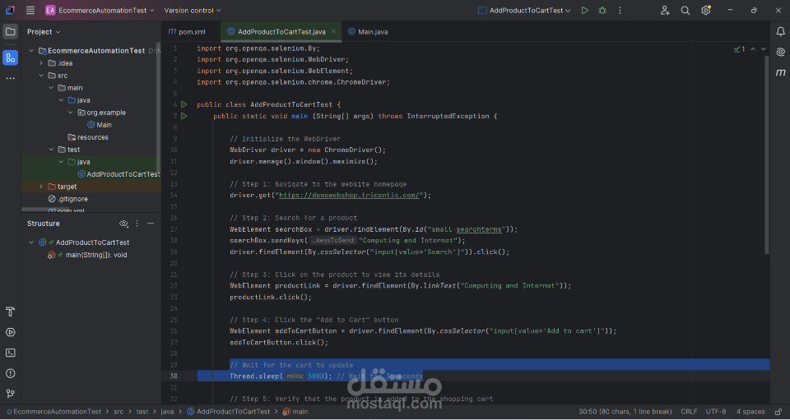Open the Project tool window icon
The height and width of the screenshot is (420, 790).
pyautogui.click(x=10, y=32)
